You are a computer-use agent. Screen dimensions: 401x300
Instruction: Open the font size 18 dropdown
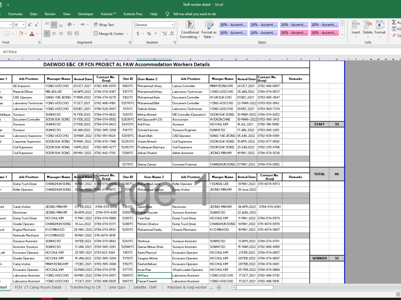pos(24,25)
